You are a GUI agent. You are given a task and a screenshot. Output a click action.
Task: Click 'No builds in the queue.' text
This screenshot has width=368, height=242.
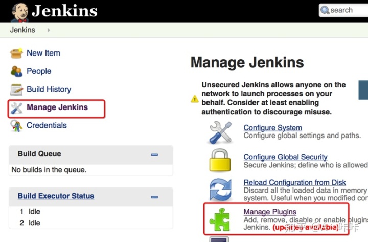click(49, 170)
